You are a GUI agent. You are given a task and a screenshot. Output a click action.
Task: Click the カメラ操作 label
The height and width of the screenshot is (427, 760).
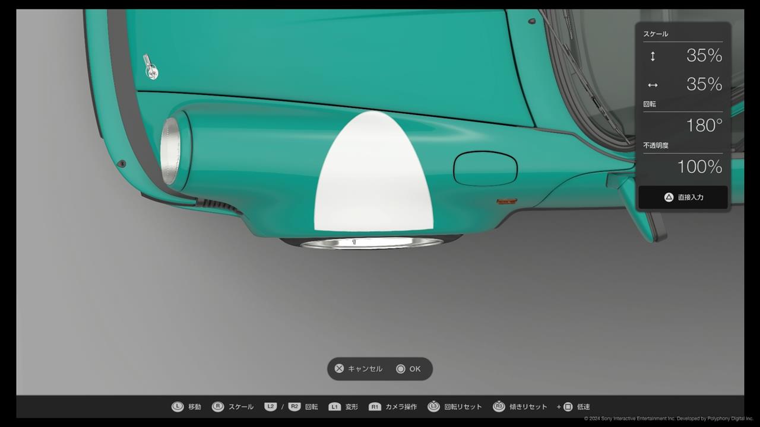point(401,407)
